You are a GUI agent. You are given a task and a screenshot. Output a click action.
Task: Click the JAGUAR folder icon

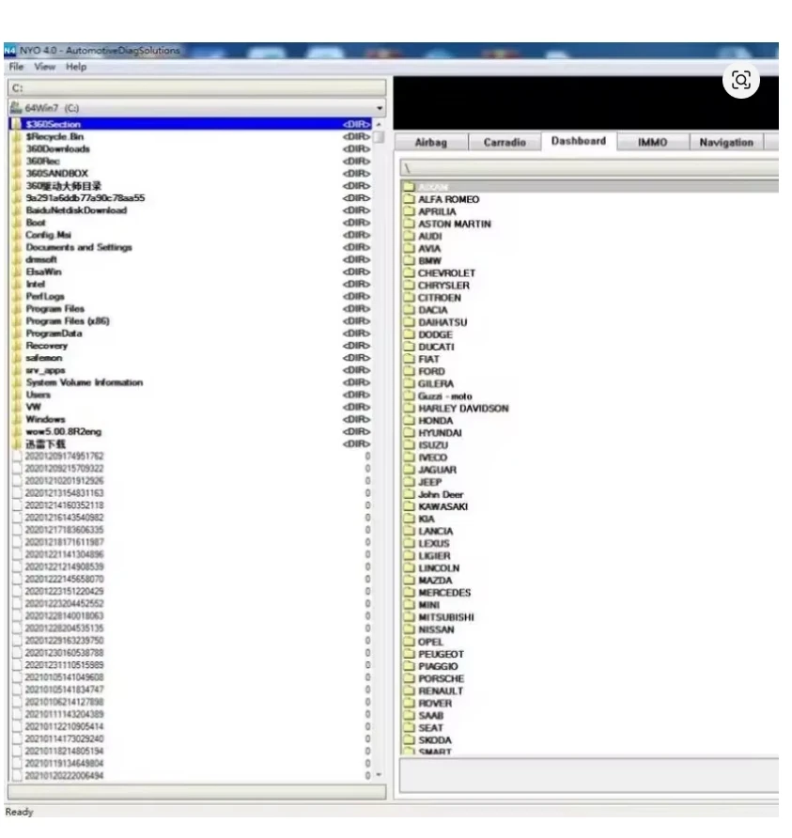(x=410, y=470)
